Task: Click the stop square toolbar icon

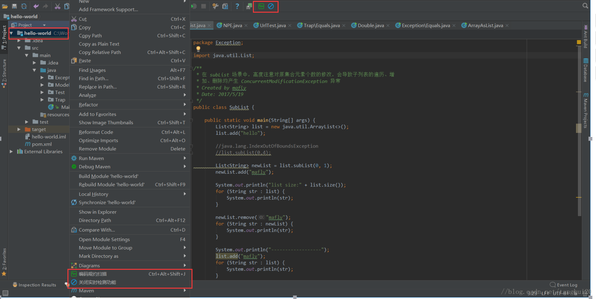Action: pos(204,6)
